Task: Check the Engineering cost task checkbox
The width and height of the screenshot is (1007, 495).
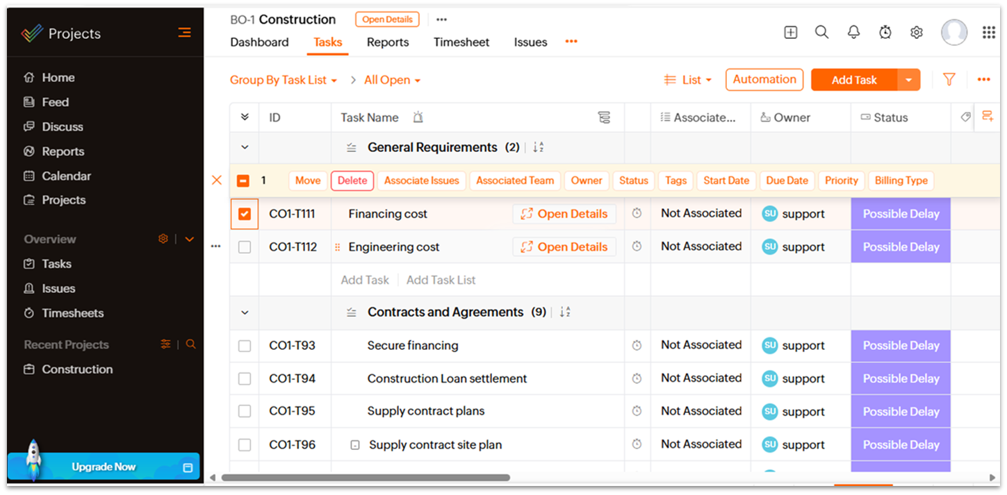Action: (245, 247)
